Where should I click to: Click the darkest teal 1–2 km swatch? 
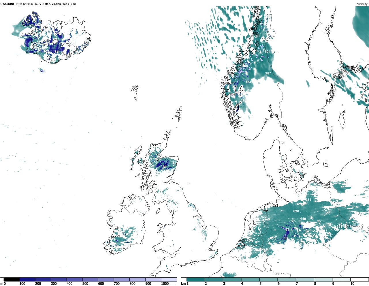click(x=196, y=279)
